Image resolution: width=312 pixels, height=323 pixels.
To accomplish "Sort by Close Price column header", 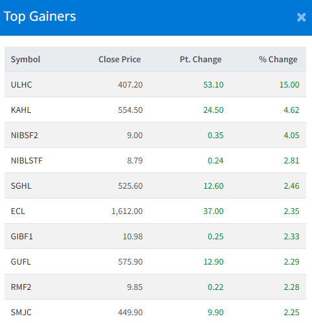I will [120, 59].
